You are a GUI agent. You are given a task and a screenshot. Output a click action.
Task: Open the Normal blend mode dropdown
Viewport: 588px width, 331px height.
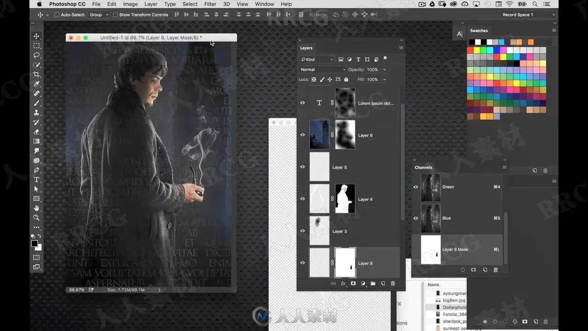click(x=322, y=69)
